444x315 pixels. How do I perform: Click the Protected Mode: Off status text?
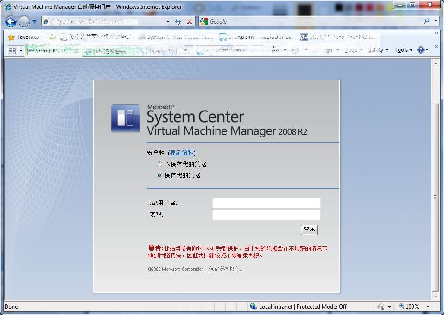pos(321,307)
